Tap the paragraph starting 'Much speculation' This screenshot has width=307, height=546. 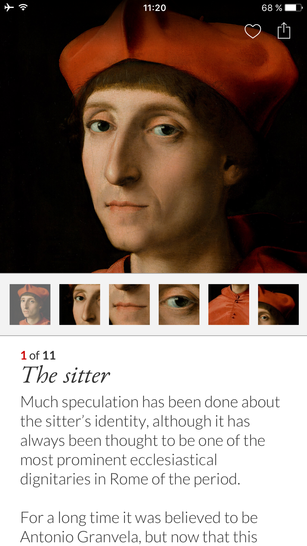(x=150, y=440)
